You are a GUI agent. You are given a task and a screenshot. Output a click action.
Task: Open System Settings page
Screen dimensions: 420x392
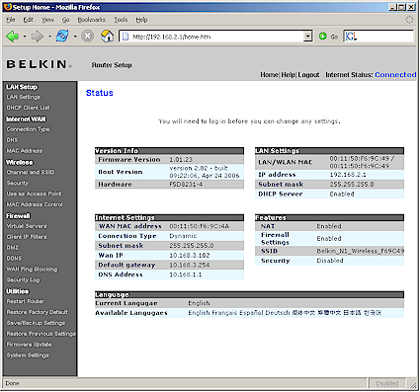coord(28,355)
